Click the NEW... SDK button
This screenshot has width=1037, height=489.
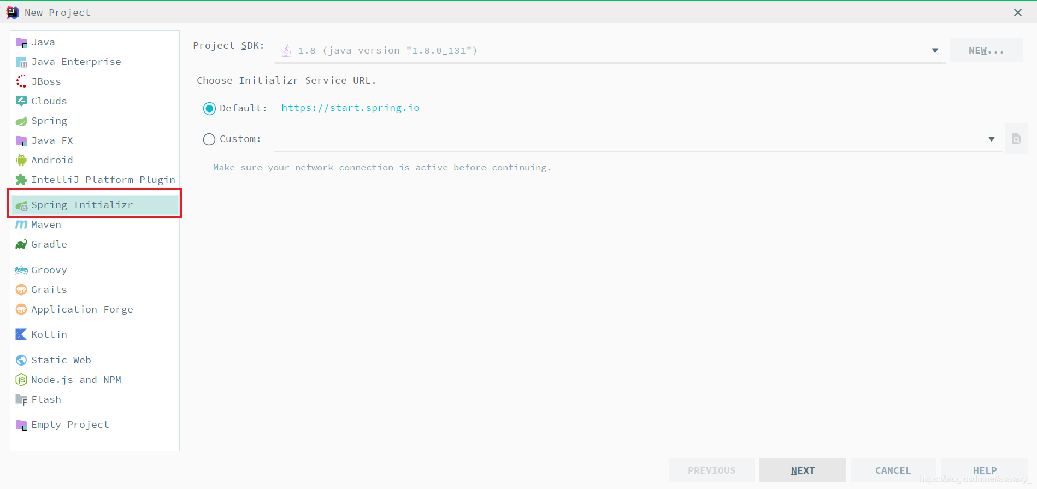pos(986,50)
